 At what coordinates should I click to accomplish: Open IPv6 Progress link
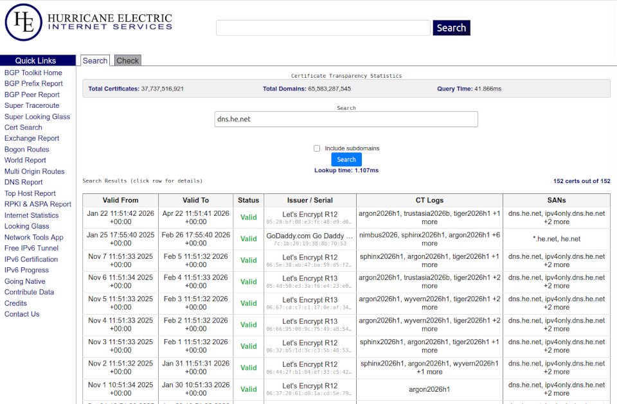(27, 270)
